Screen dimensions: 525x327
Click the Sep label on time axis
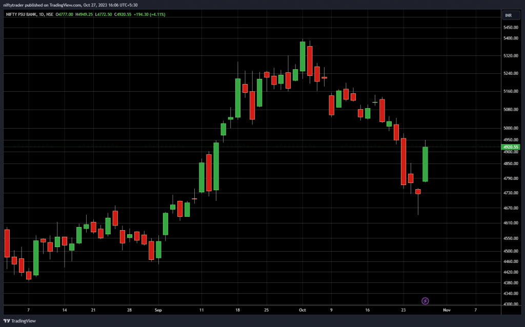[158, 310]
